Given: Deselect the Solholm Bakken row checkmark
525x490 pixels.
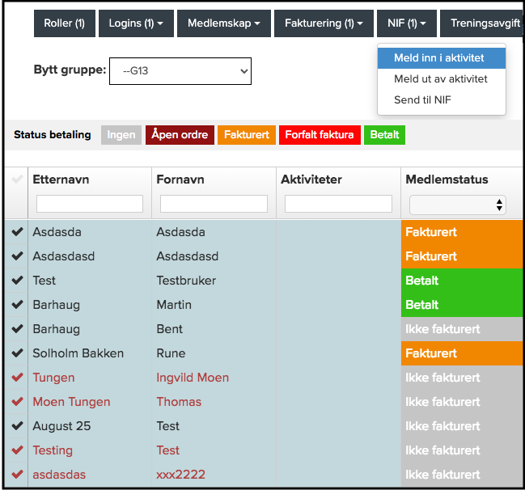Looking at the screenshot, I should coord(17,353).
